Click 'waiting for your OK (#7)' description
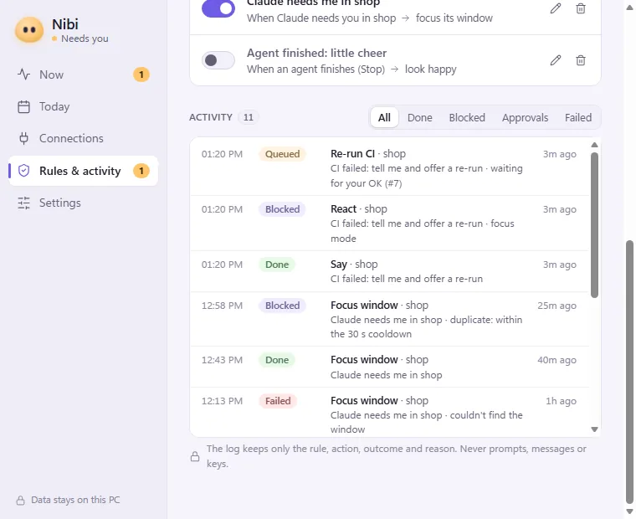 tap(426, 176)
